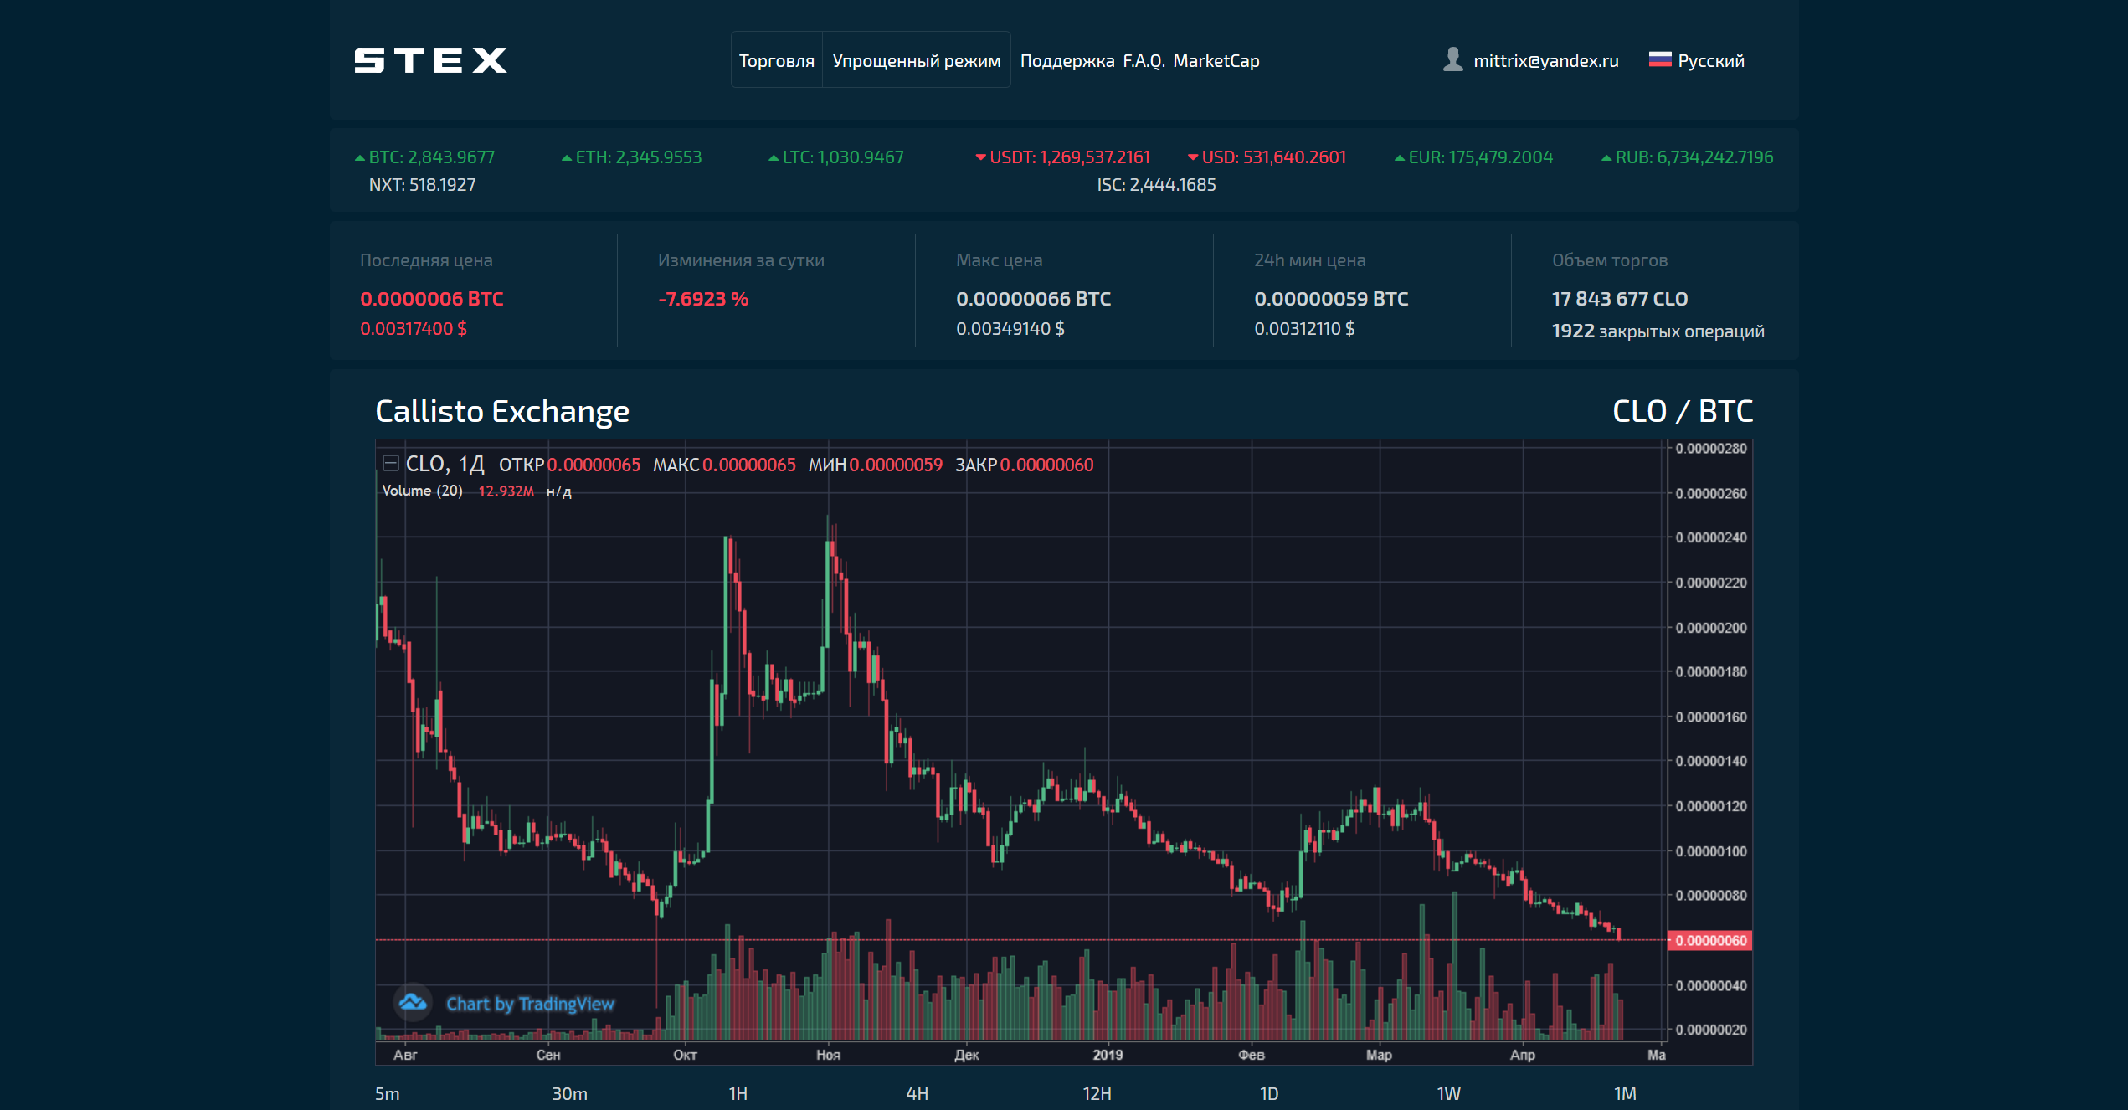Set chart interval to 30m
Screen dimensions: 2128x1110
[569, 1093]
